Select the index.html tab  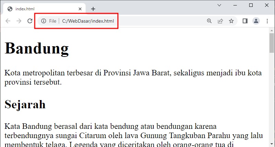[x=41, y=9]
